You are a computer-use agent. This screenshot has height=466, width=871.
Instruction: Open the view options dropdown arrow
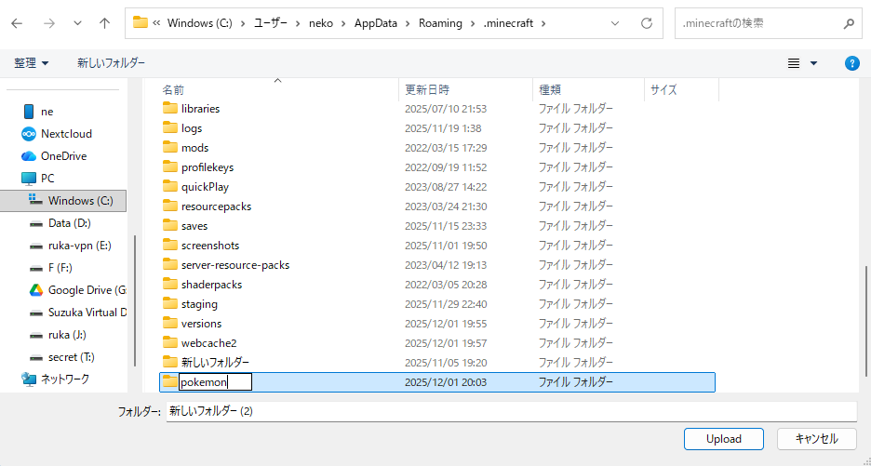click(x=814, y=63)
